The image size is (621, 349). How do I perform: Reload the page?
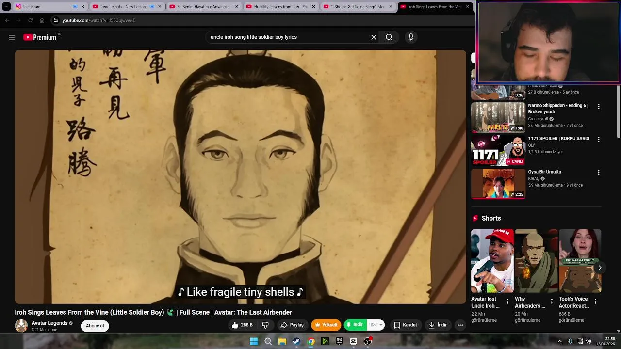point(30,20)
